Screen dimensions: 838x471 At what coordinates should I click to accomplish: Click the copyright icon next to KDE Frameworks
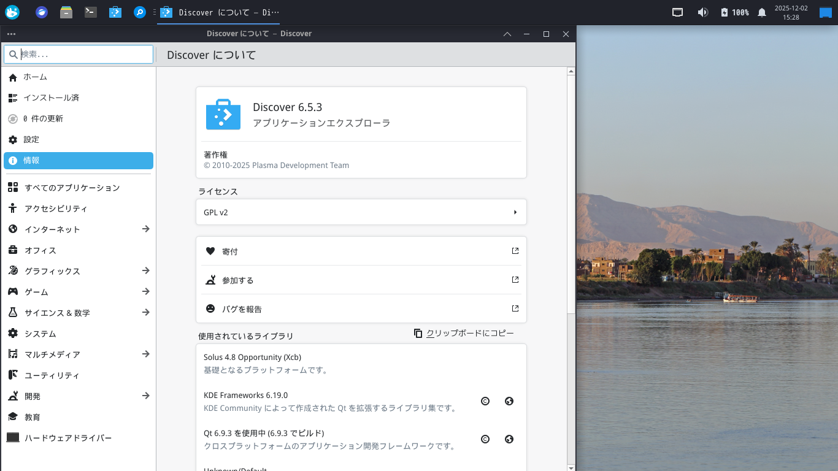485,400
